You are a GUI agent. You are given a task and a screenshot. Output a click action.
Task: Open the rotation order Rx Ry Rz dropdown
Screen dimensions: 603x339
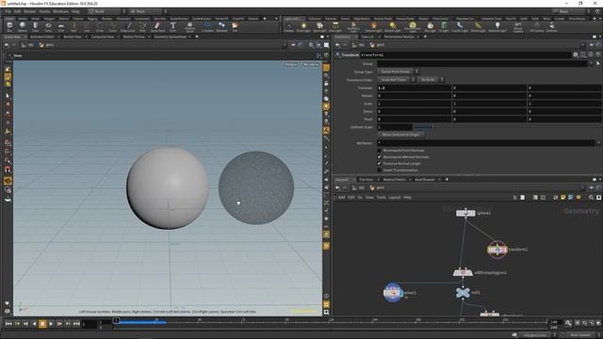coord(431,79)
